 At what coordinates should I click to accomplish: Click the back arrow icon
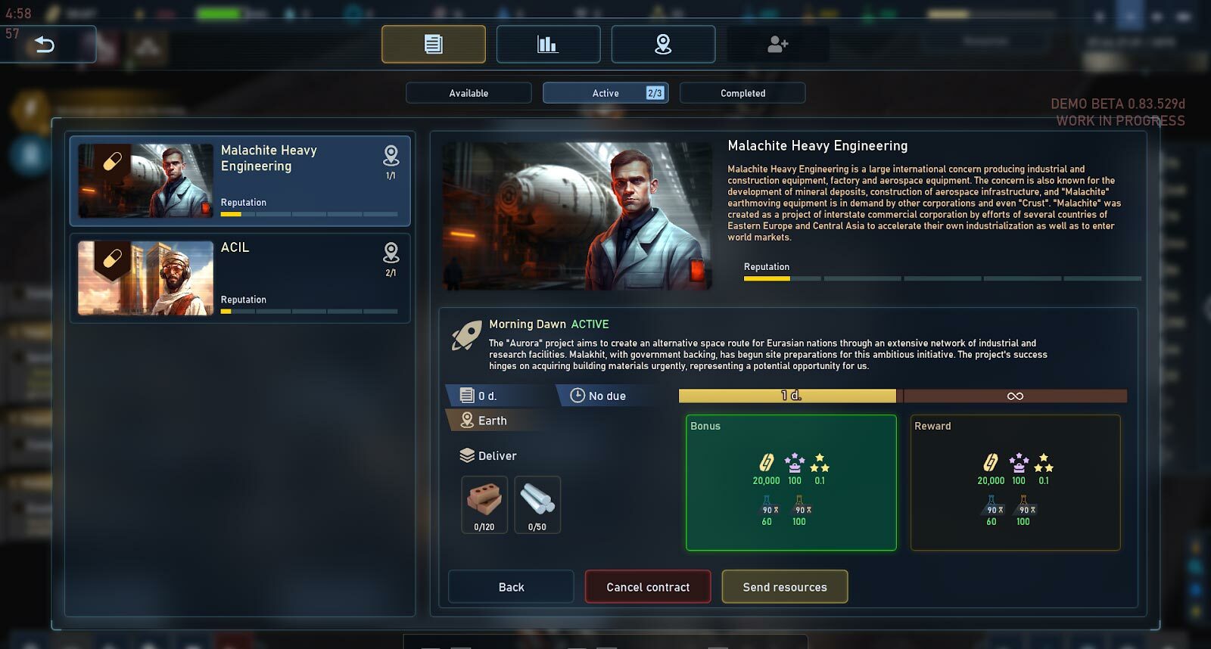coord(45,45)
